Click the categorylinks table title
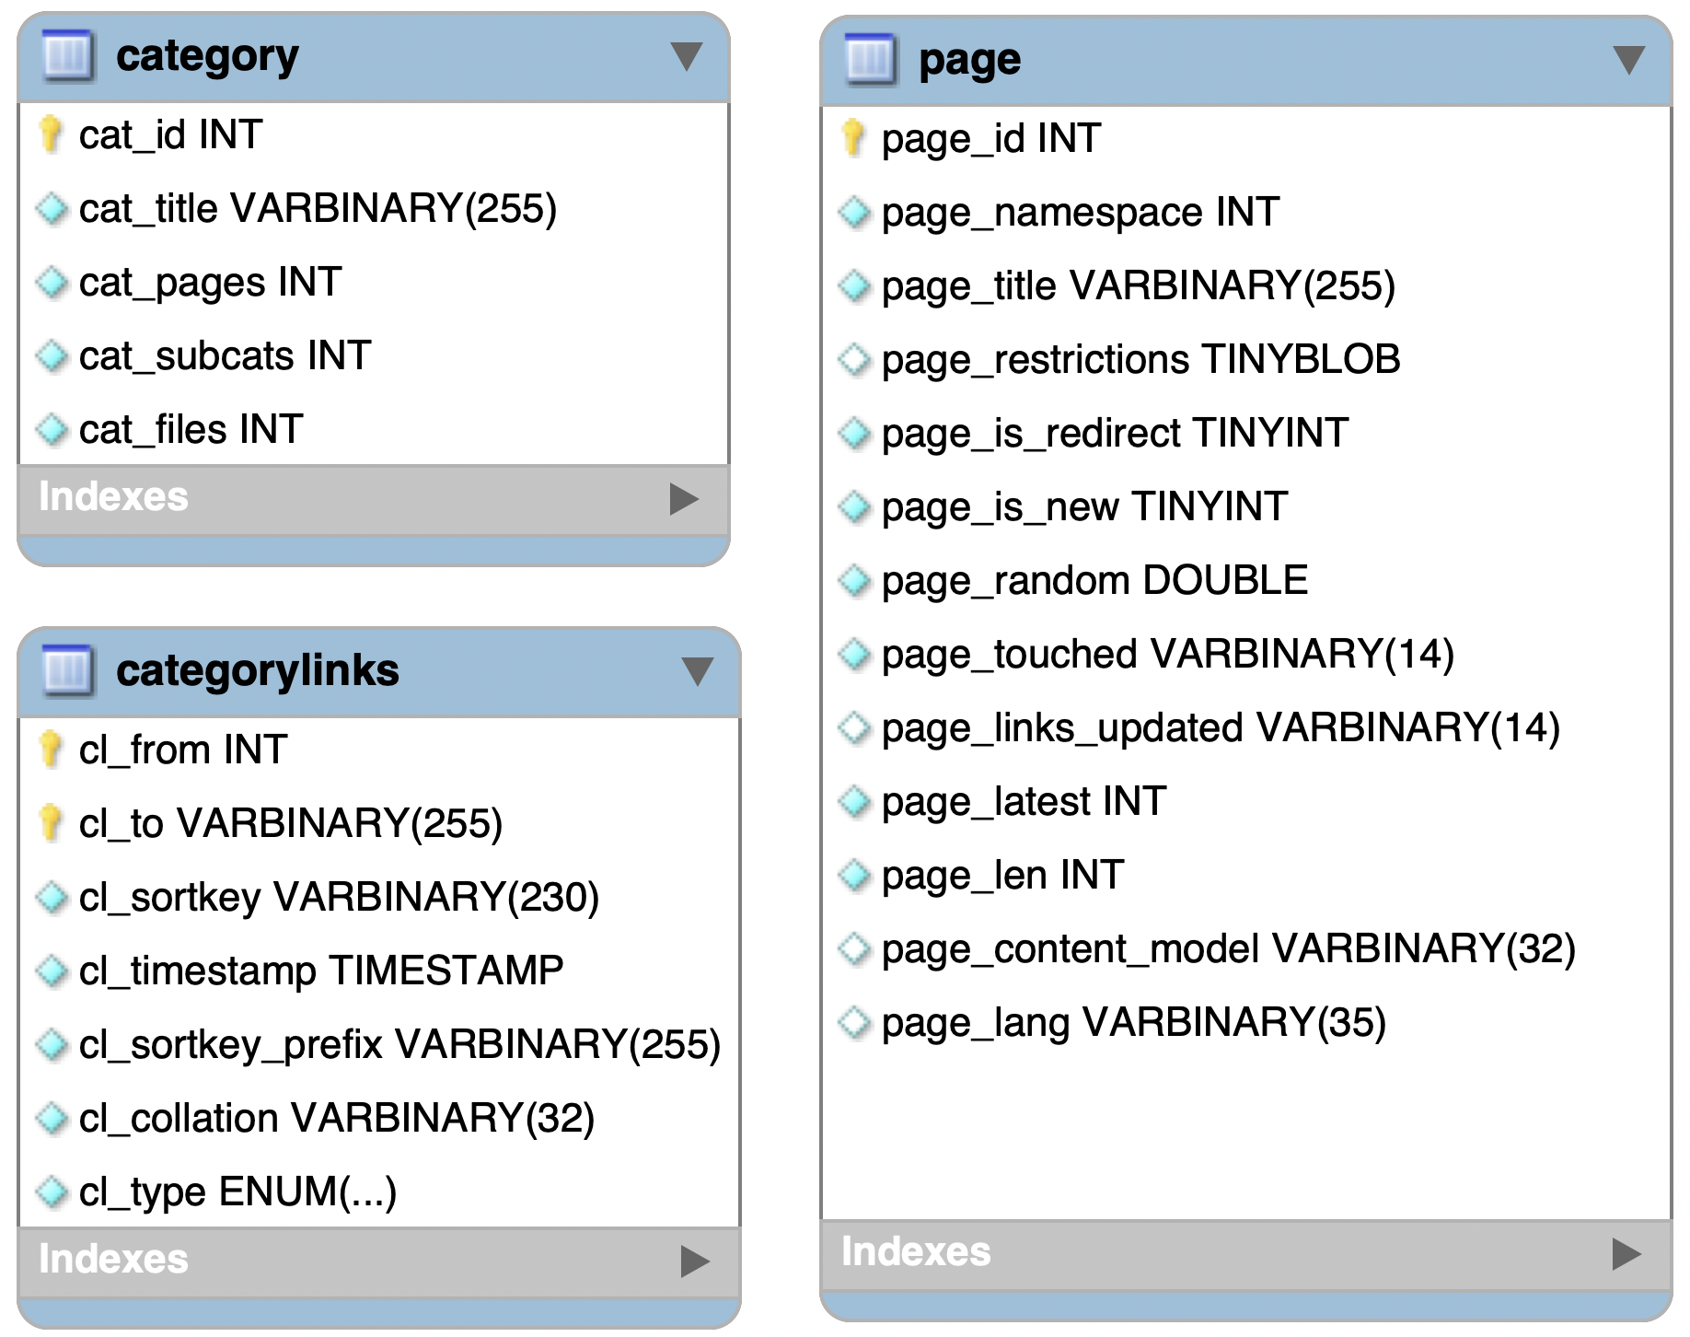 [x=258, y=670]
